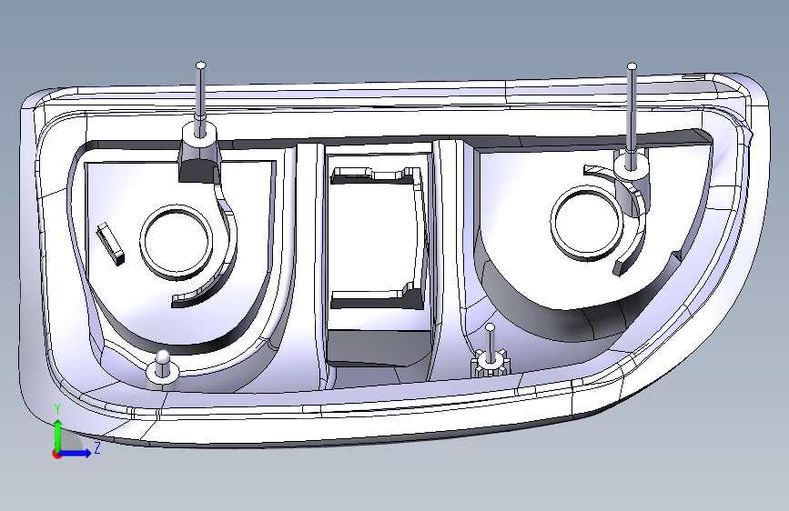Select the tall pin on the upper-left boss
This screenshot has height=511, width=789.
(x=200, y=98)
